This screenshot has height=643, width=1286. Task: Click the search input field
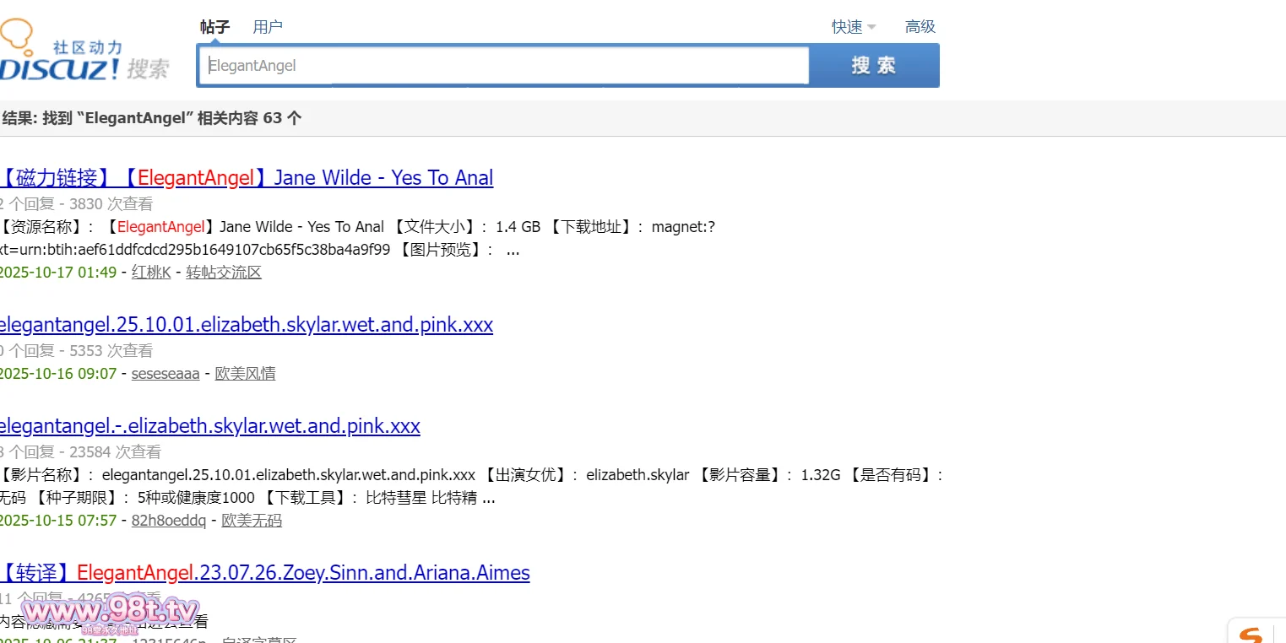tap(503, 66)
